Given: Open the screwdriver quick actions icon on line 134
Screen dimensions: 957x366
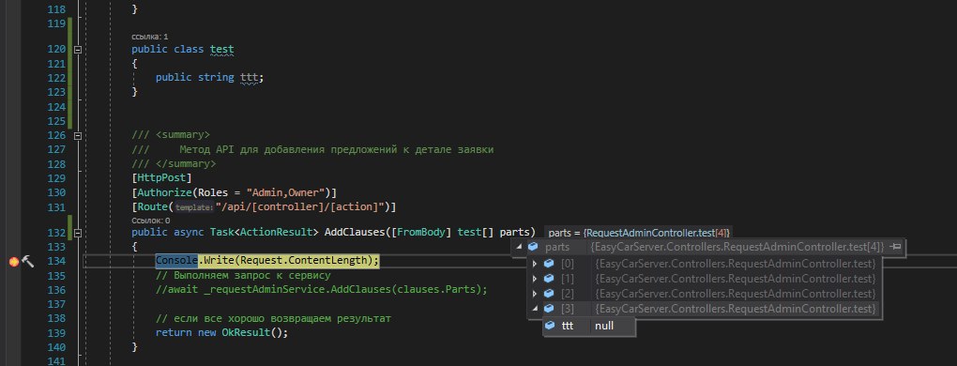Looking at the screenshot, I should tap(27, 261).
